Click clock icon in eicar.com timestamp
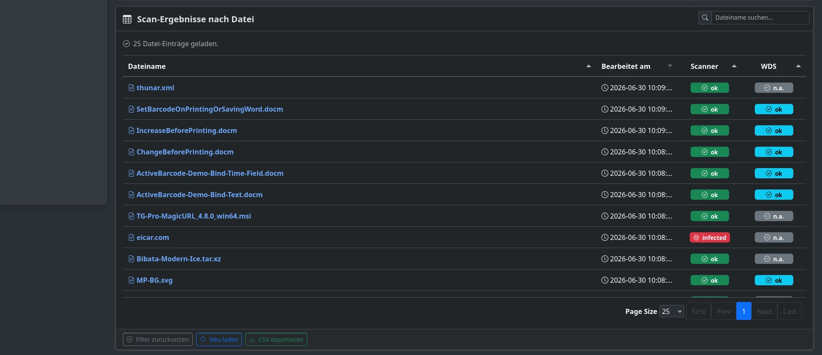The image size is (822, 355). point(605,237)
